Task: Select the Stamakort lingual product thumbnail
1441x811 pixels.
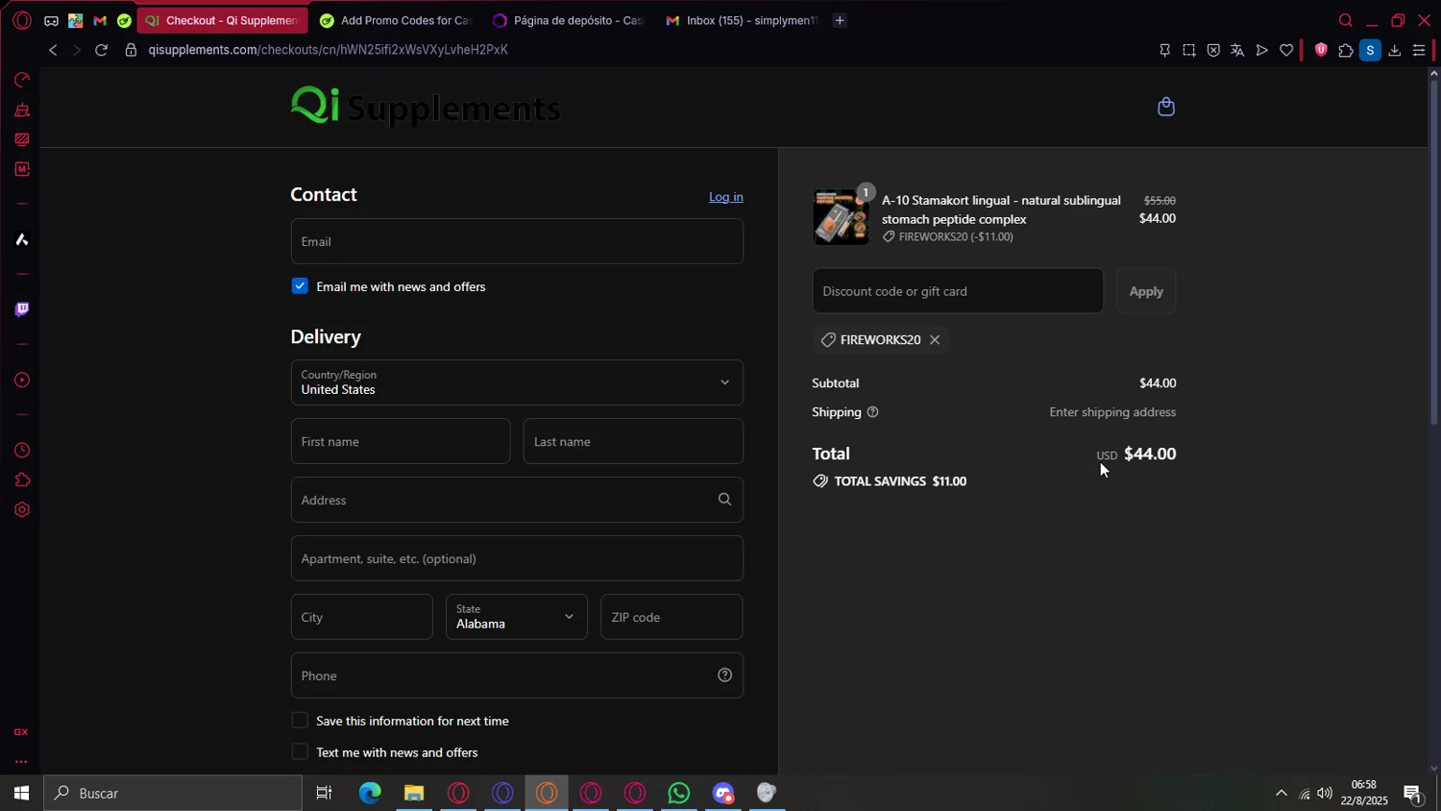Action: click(x=842, y=217)
